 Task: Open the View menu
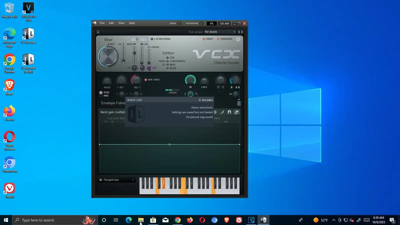(x=121, y=23)
